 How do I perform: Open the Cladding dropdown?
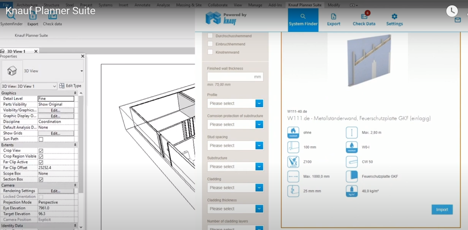[x=235, y=188]
